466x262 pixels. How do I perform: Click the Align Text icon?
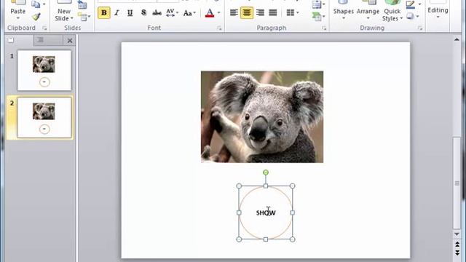coord(317,4)
